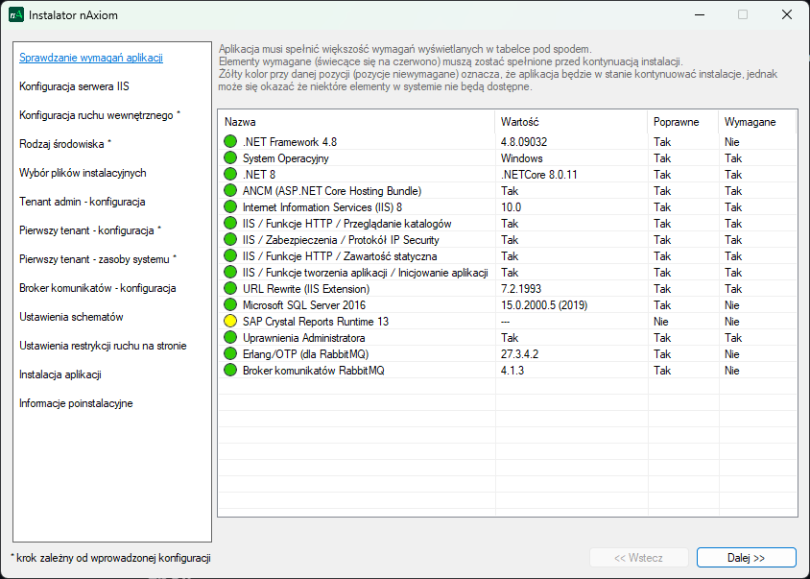Select the green icon beside Erlang/OTP

pyautogui.click(x=230, y=354)
